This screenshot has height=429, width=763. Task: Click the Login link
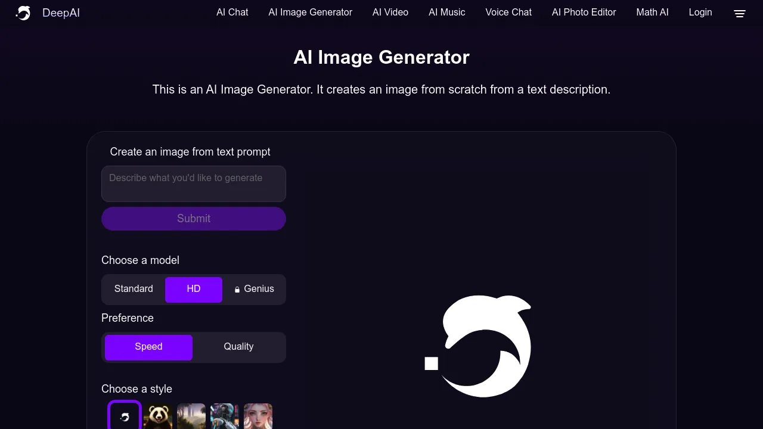(x=700, y=12)
